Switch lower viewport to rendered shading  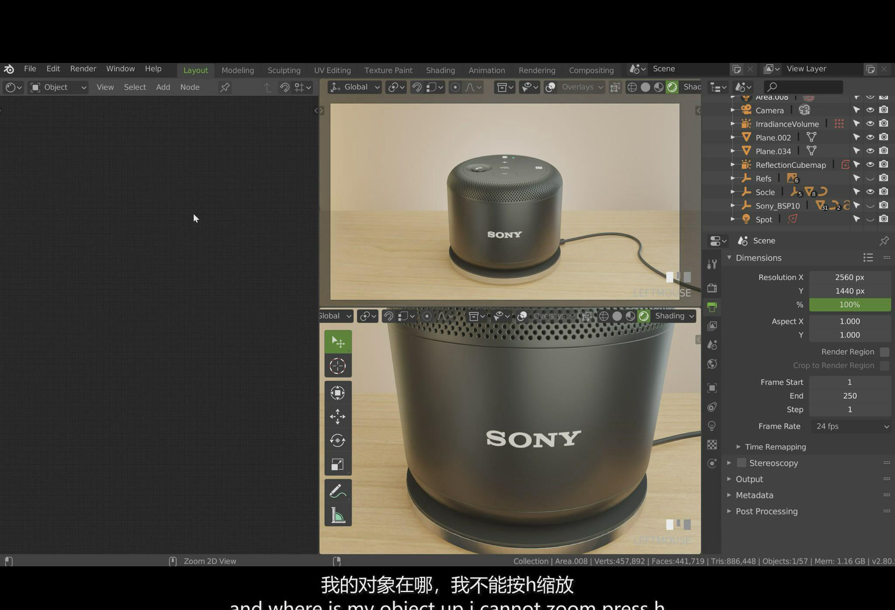[x=644, y=316]
